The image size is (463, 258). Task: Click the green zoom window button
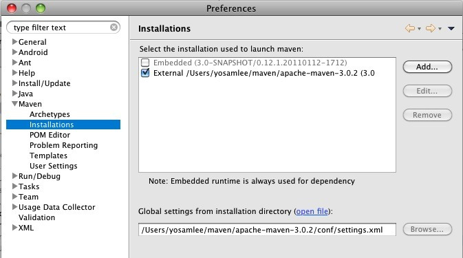point(41,8)
